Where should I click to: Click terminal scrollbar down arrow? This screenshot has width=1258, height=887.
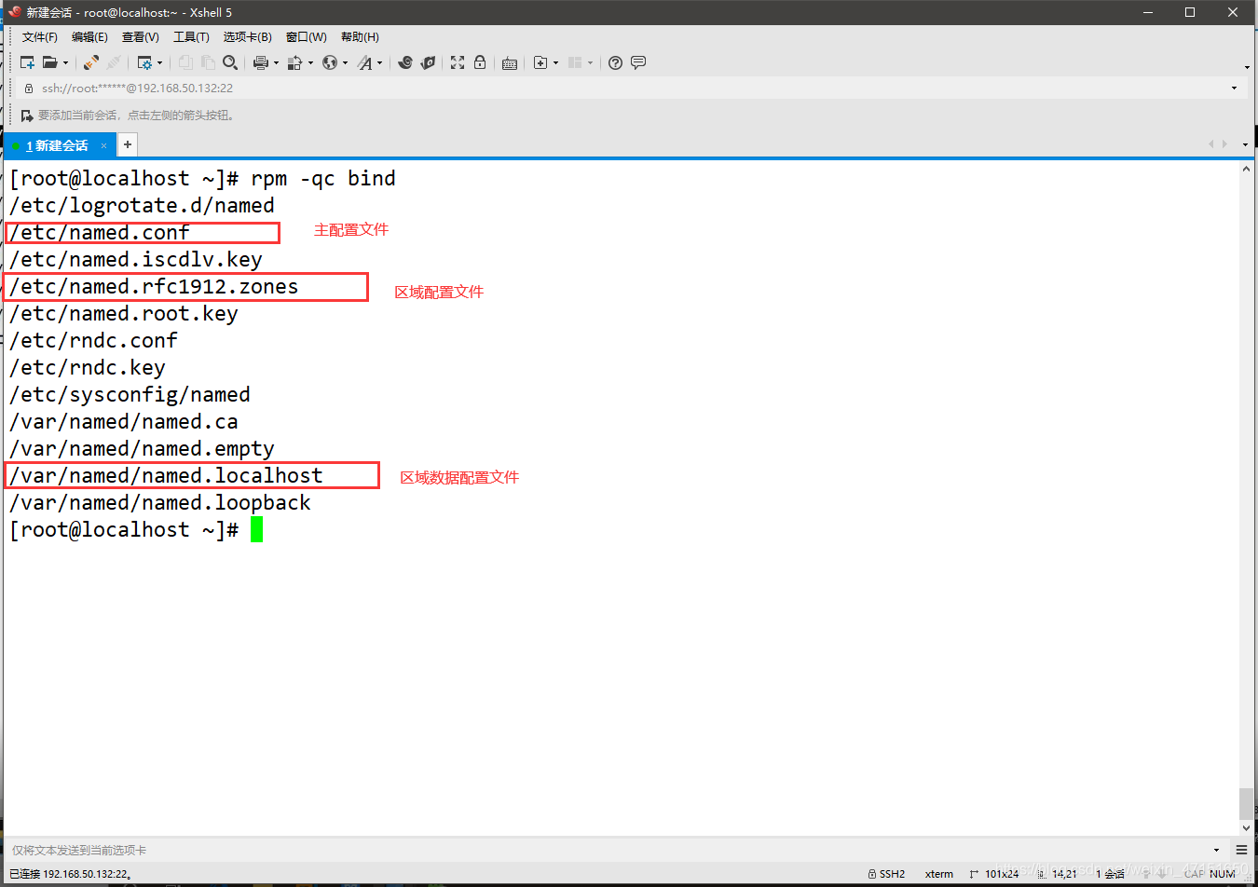point(1246,827)
